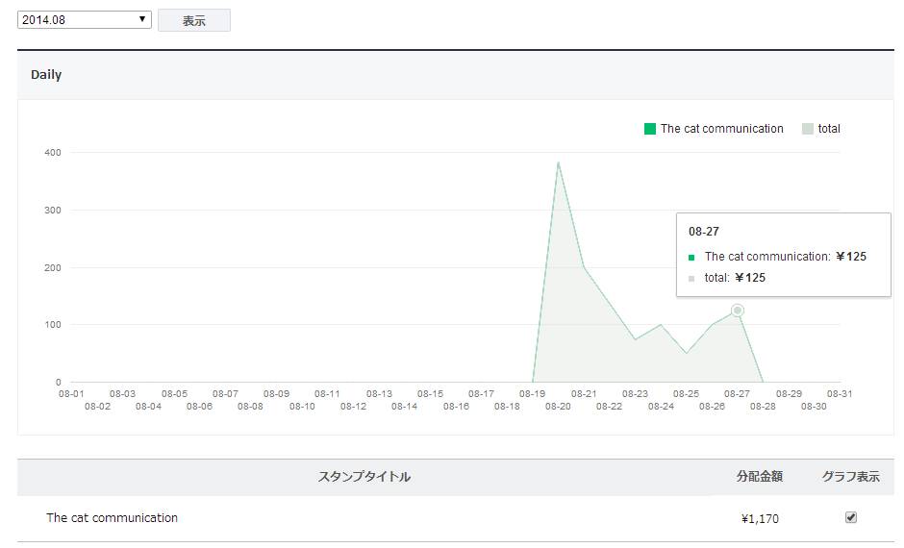Click the green The cat communication legend swatch
Image resolution: width=904 pixels, height=548 pixels.
click(650, 129)
